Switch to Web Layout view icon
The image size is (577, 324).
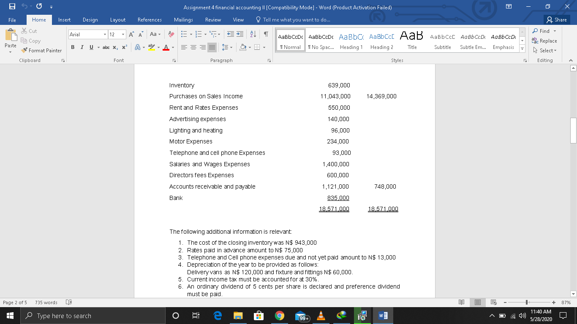coord(493,302)
